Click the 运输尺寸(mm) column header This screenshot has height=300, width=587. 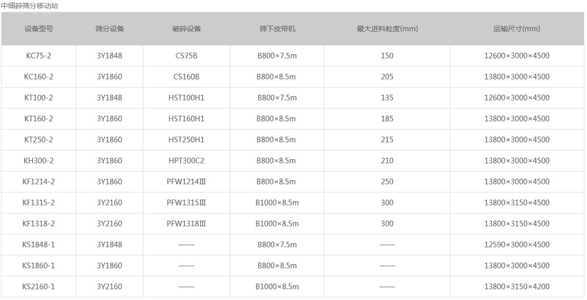[x=516, y=29]
